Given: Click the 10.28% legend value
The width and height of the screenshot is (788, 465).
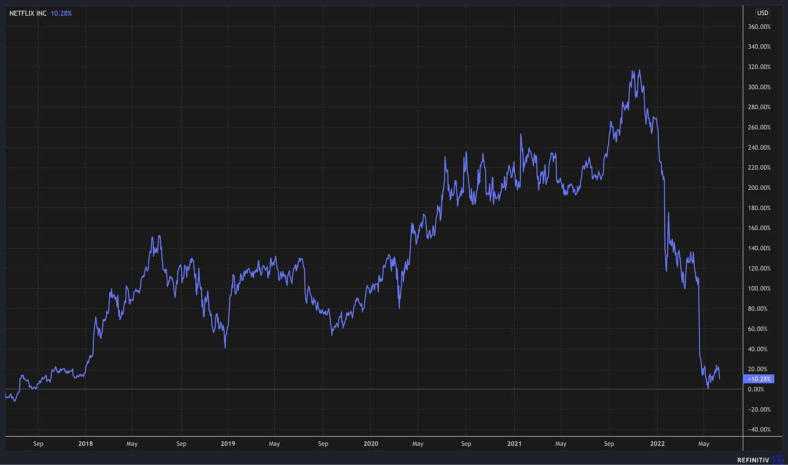Looking at the screenshot, I should 61,13.
